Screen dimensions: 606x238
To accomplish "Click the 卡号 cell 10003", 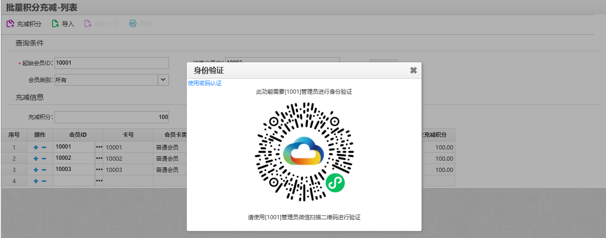I will click(128, 170).
